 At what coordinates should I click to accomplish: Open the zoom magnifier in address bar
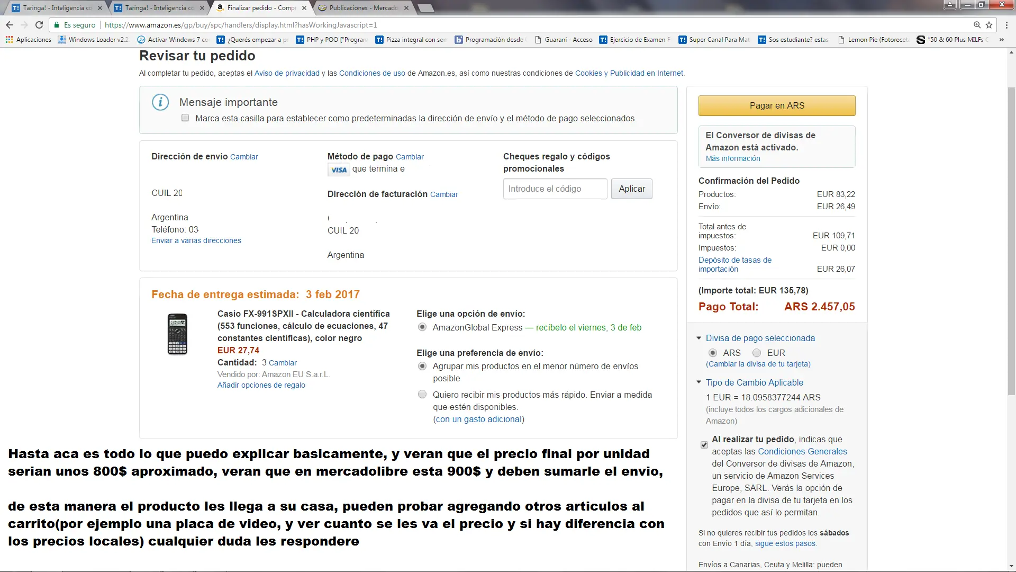click(977, 25)
